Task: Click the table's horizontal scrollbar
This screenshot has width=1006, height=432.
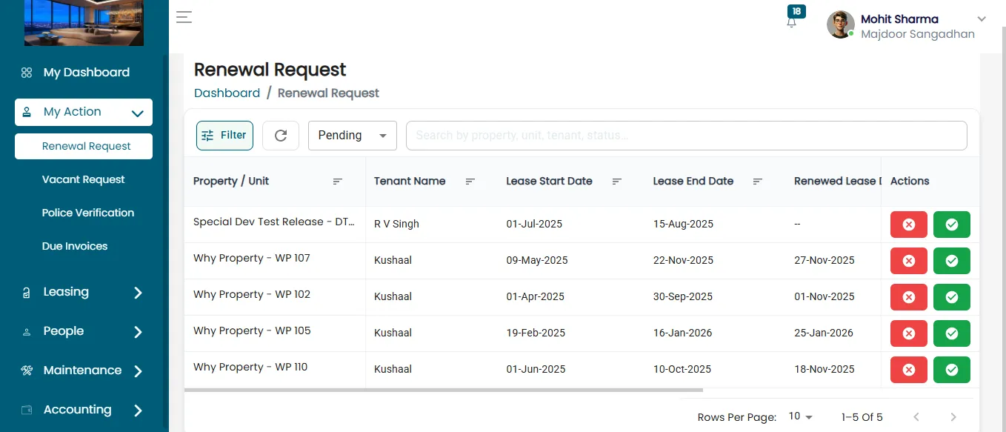Action: click(444, 389)
